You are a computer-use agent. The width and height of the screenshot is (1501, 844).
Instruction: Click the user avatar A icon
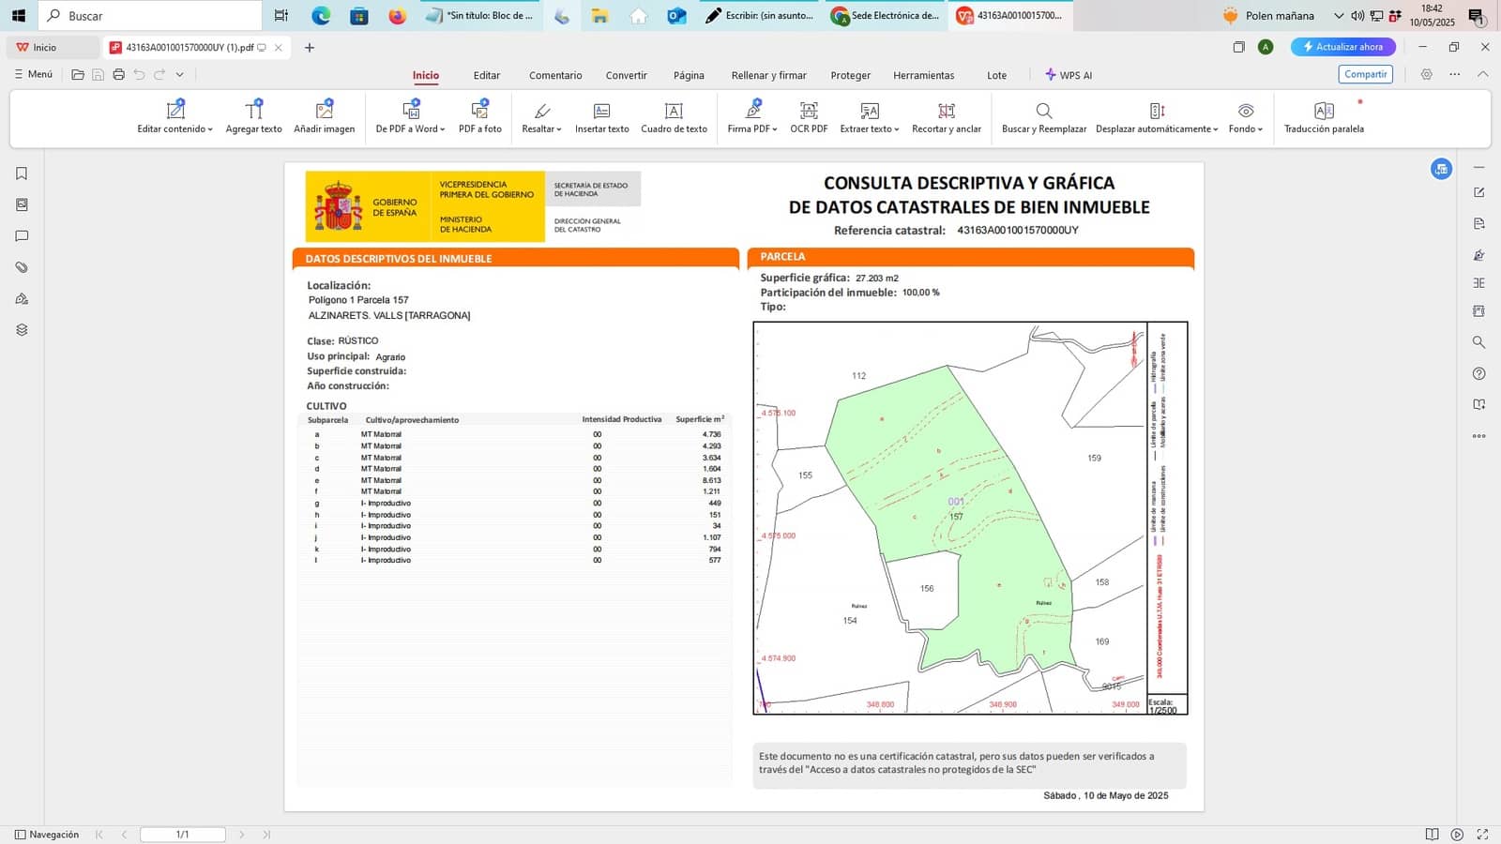1266,47
